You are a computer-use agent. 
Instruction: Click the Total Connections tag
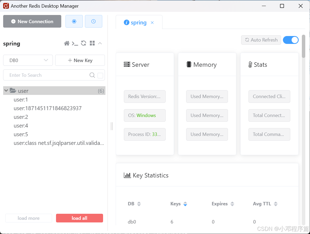[269, 115]
